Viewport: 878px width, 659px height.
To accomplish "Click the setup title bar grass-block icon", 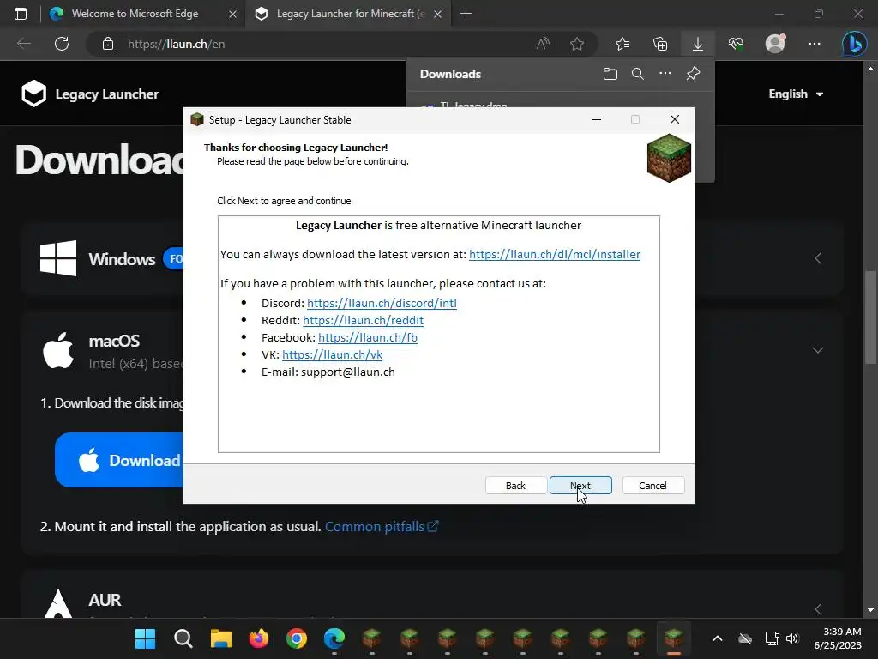I will pyautogui.click(x=197, y=119).
